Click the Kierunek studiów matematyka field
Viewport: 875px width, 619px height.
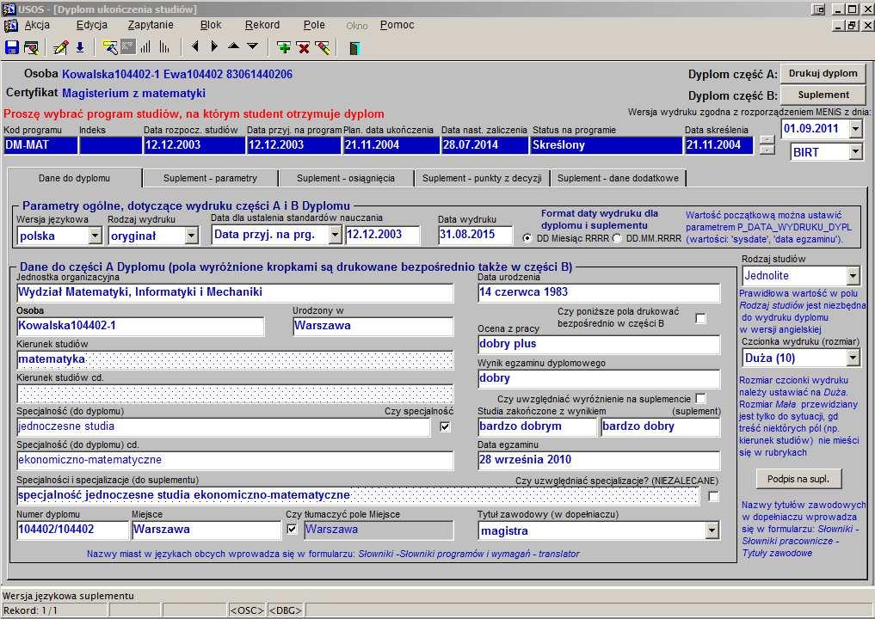point(235,359)
